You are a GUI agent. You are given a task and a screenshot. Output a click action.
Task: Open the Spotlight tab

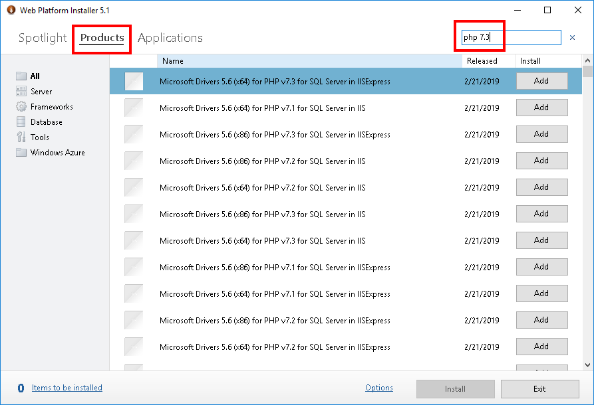[43, 38]
